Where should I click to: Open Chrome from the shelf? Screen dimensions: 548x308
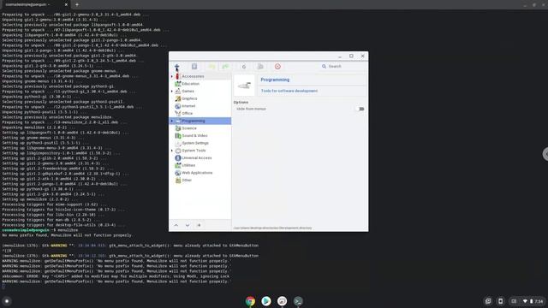pyautogui.click(x=250, y=300)
